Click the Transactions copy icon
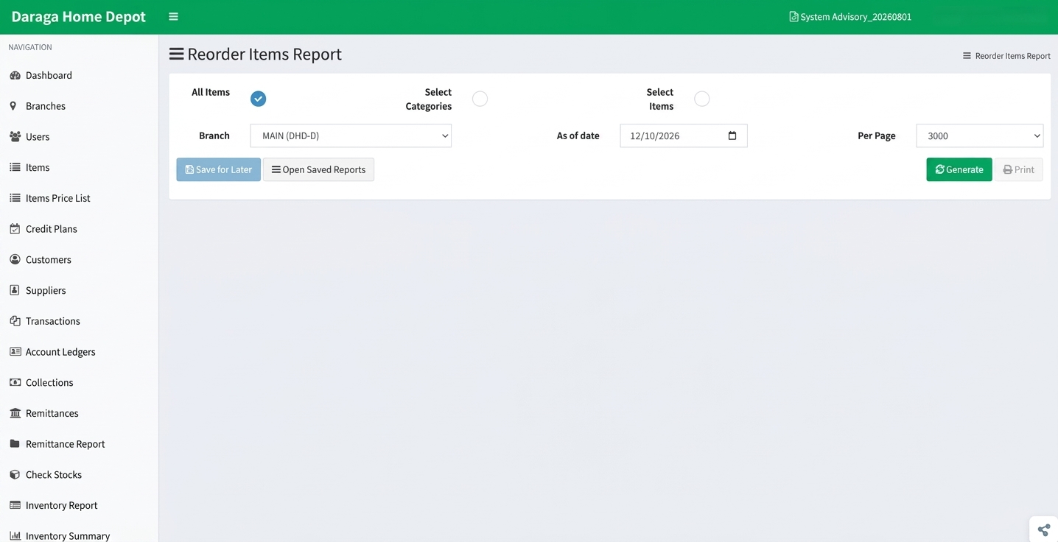 pos(15,321)
